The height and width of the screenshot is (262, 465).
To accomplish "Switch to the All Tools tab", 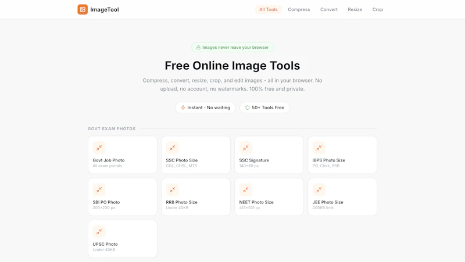I will 268,9.
